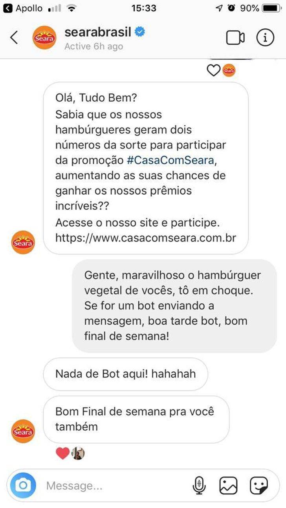The height and width of the screenshot is (508, 286).
Task: Tap the outlined heart near the top
Action: tap(213, 71)
